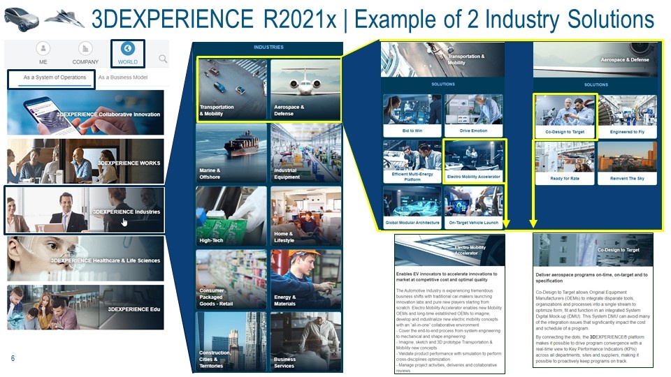Open the Marine & Offshore tile

[231, 153]
